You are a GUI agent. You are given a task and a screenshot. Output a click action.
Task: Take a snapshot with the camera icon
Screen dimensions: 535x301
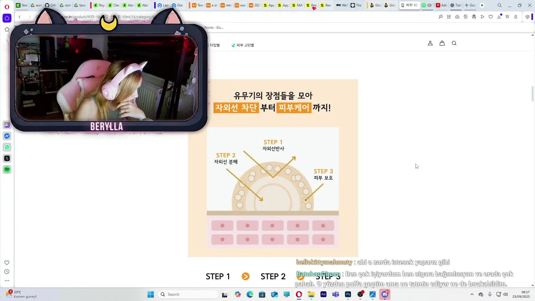click(457, 17)
